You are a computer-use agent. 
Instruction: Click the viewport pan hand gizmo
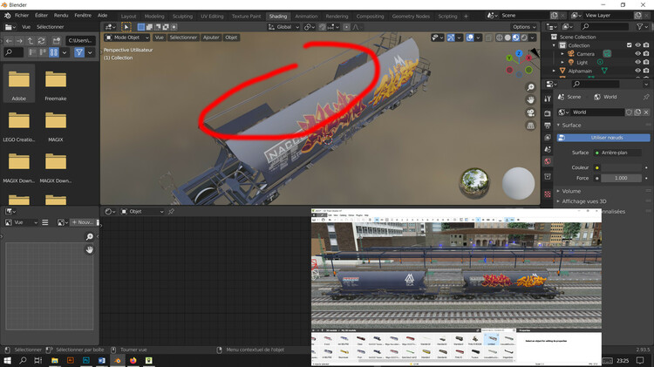pos(530,99)
